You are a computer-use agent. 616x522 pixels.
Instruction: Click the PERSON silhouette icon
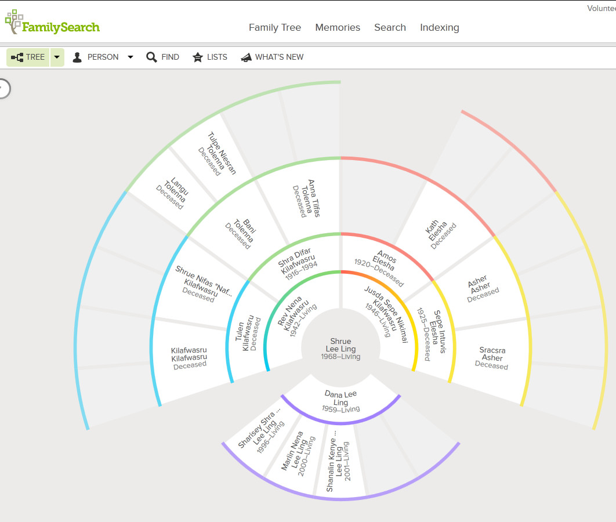pyautogui.click(x=77, y=57)
